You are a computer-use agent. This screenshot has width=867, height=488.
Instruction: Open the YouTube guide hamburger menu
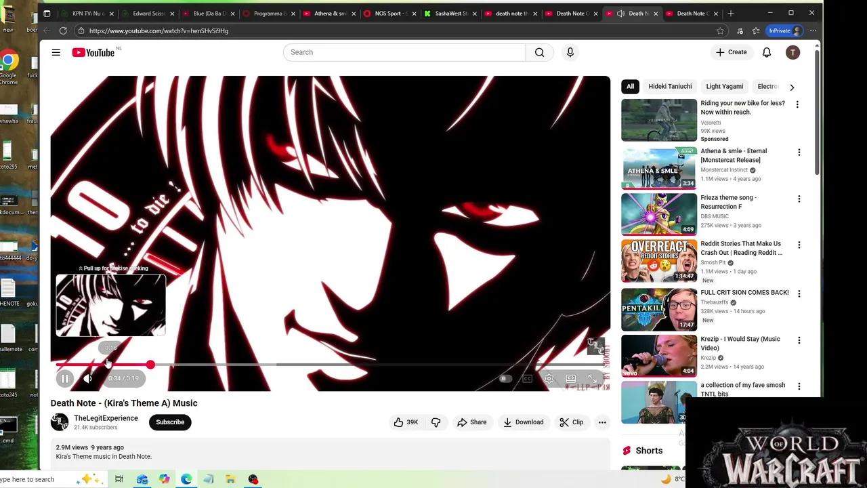[56, 52]
